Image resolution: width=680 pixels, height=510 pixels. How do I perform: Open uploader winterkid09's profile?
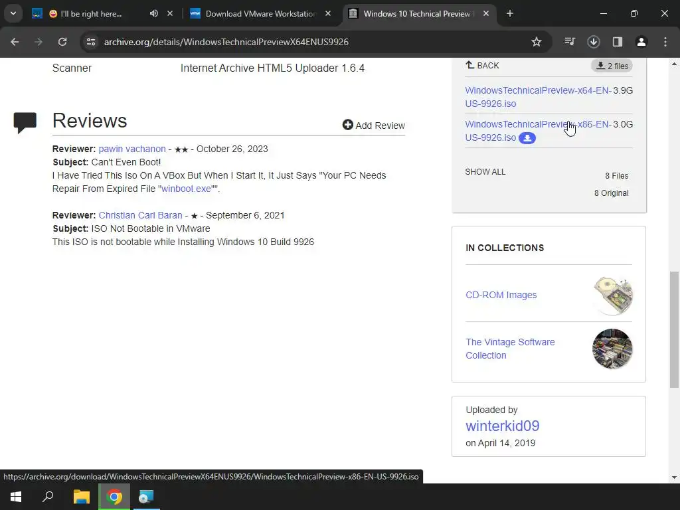[x=503, y=426]
